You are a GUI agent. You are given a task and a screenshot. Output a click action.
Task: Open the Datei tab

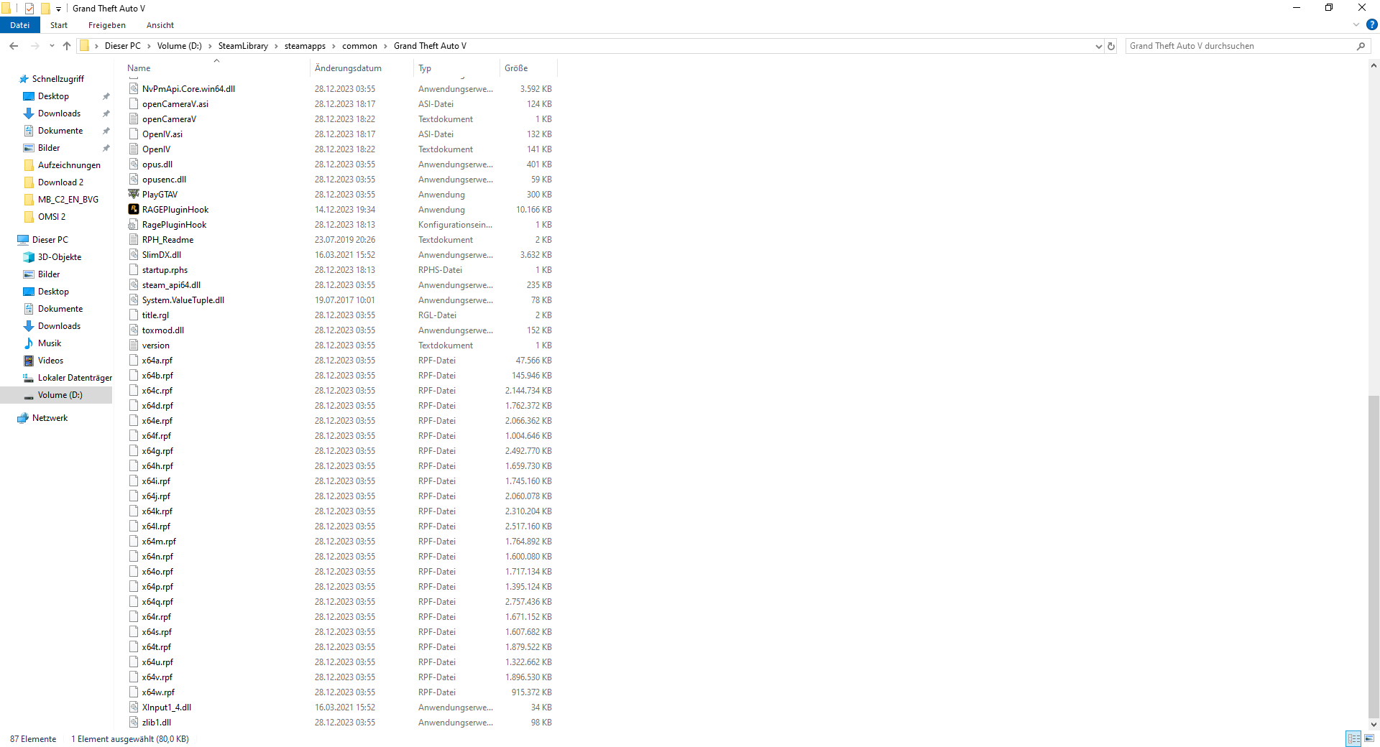click(20, 25)
